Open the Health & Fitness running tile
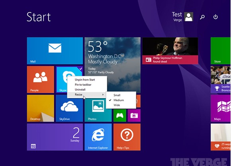The image size is (231, 166). click(221, 137)
